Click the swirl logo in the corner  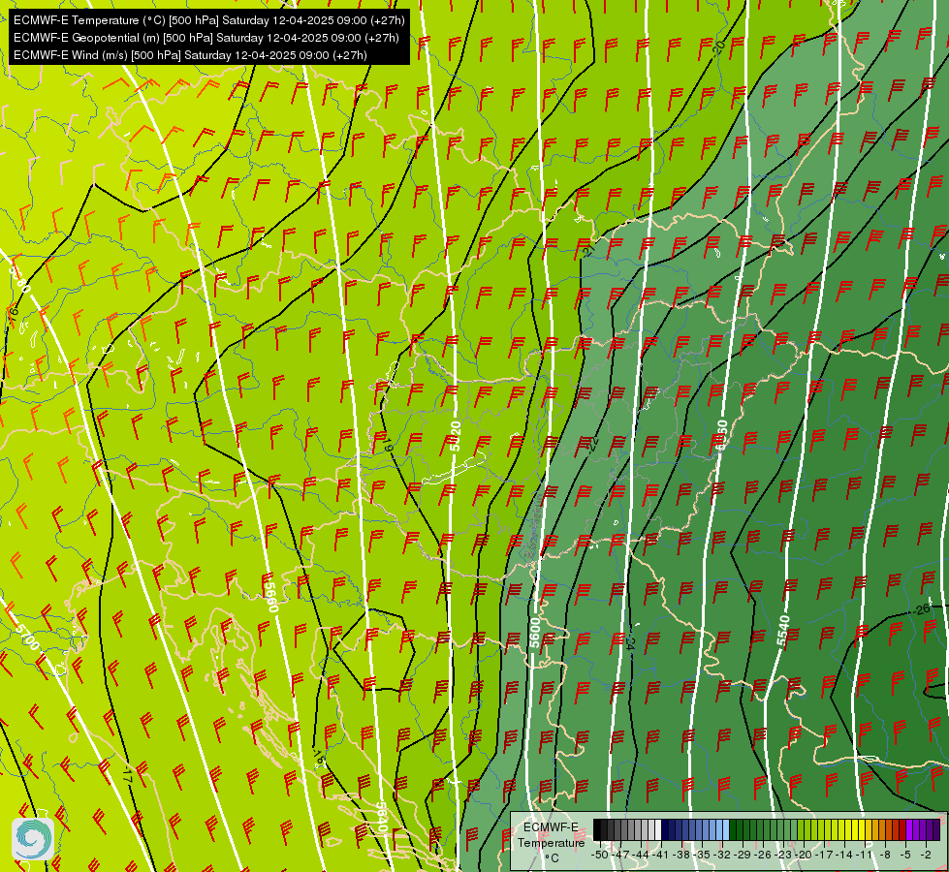(x=33, y=838)
